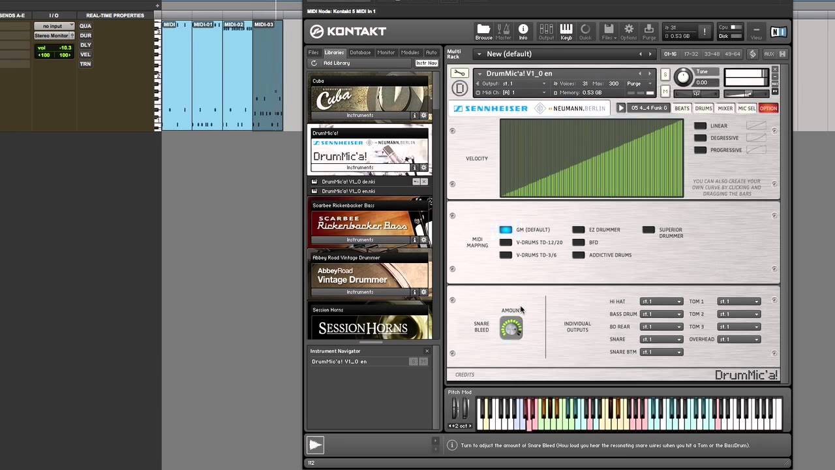The height and width of the screenshot is (470, 835).
Task: Click the Purge icon in Kontakt toolbar
Action: pos(649,31)
